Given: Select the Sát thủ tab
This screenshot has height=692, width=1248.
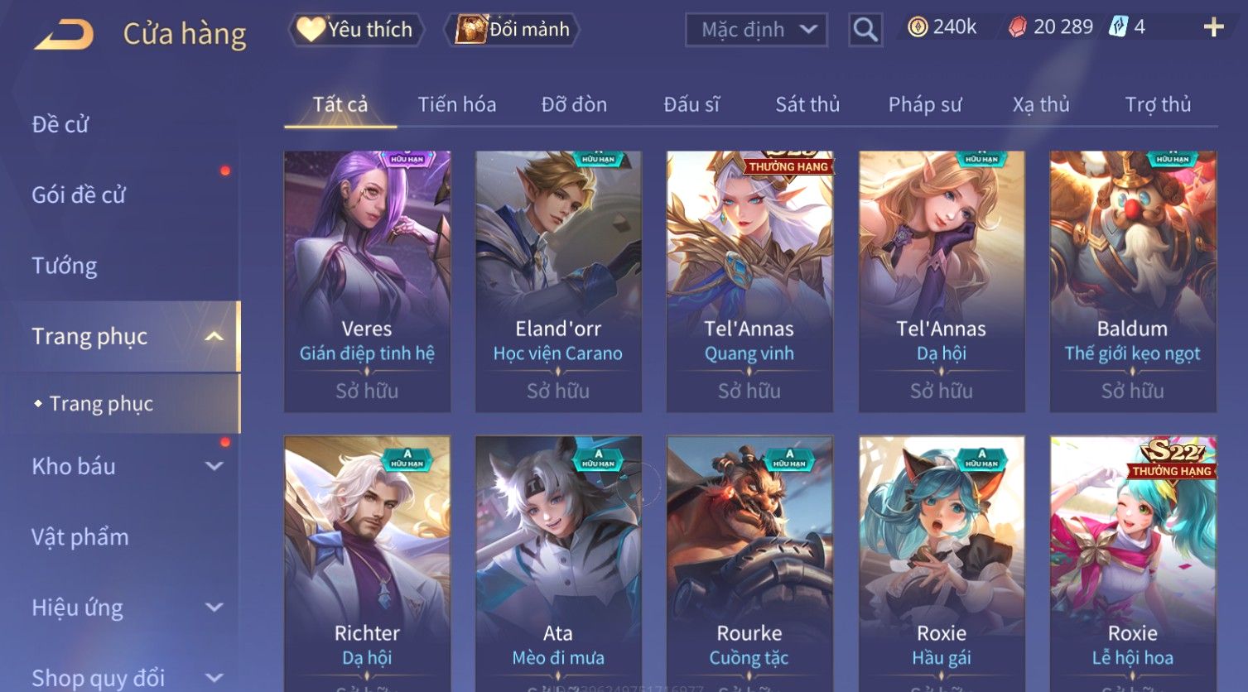Looking at the screenshot, I should tap(807, 104).
